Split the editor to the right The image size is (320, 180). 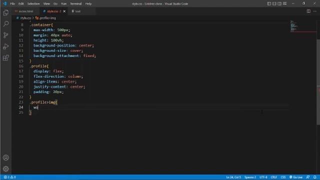click(x=308, y=11)
